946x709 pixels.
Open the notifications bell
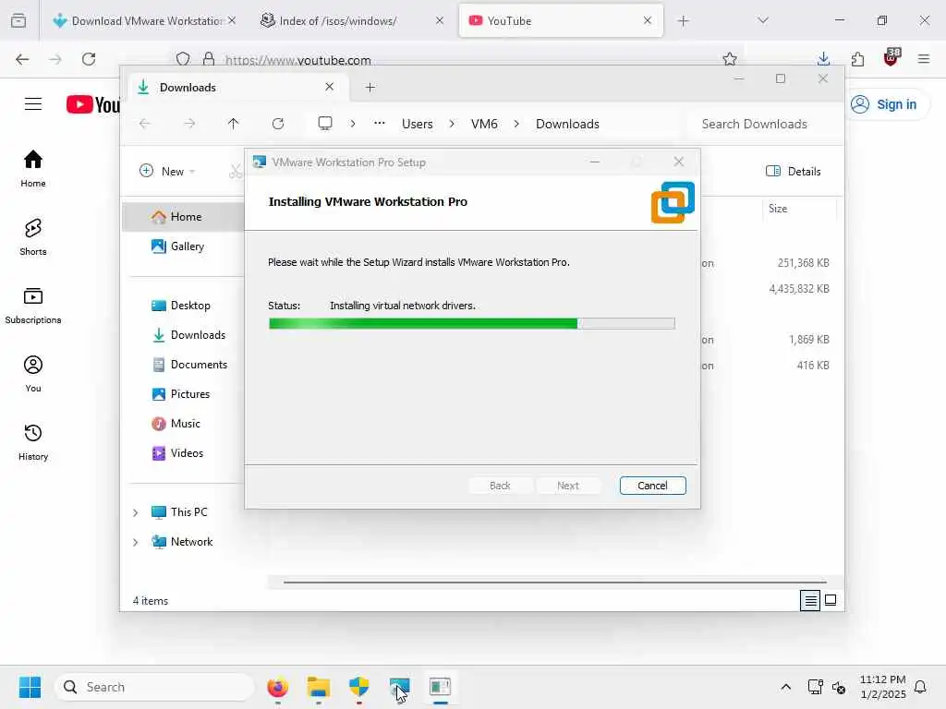[x=920, y=687]
